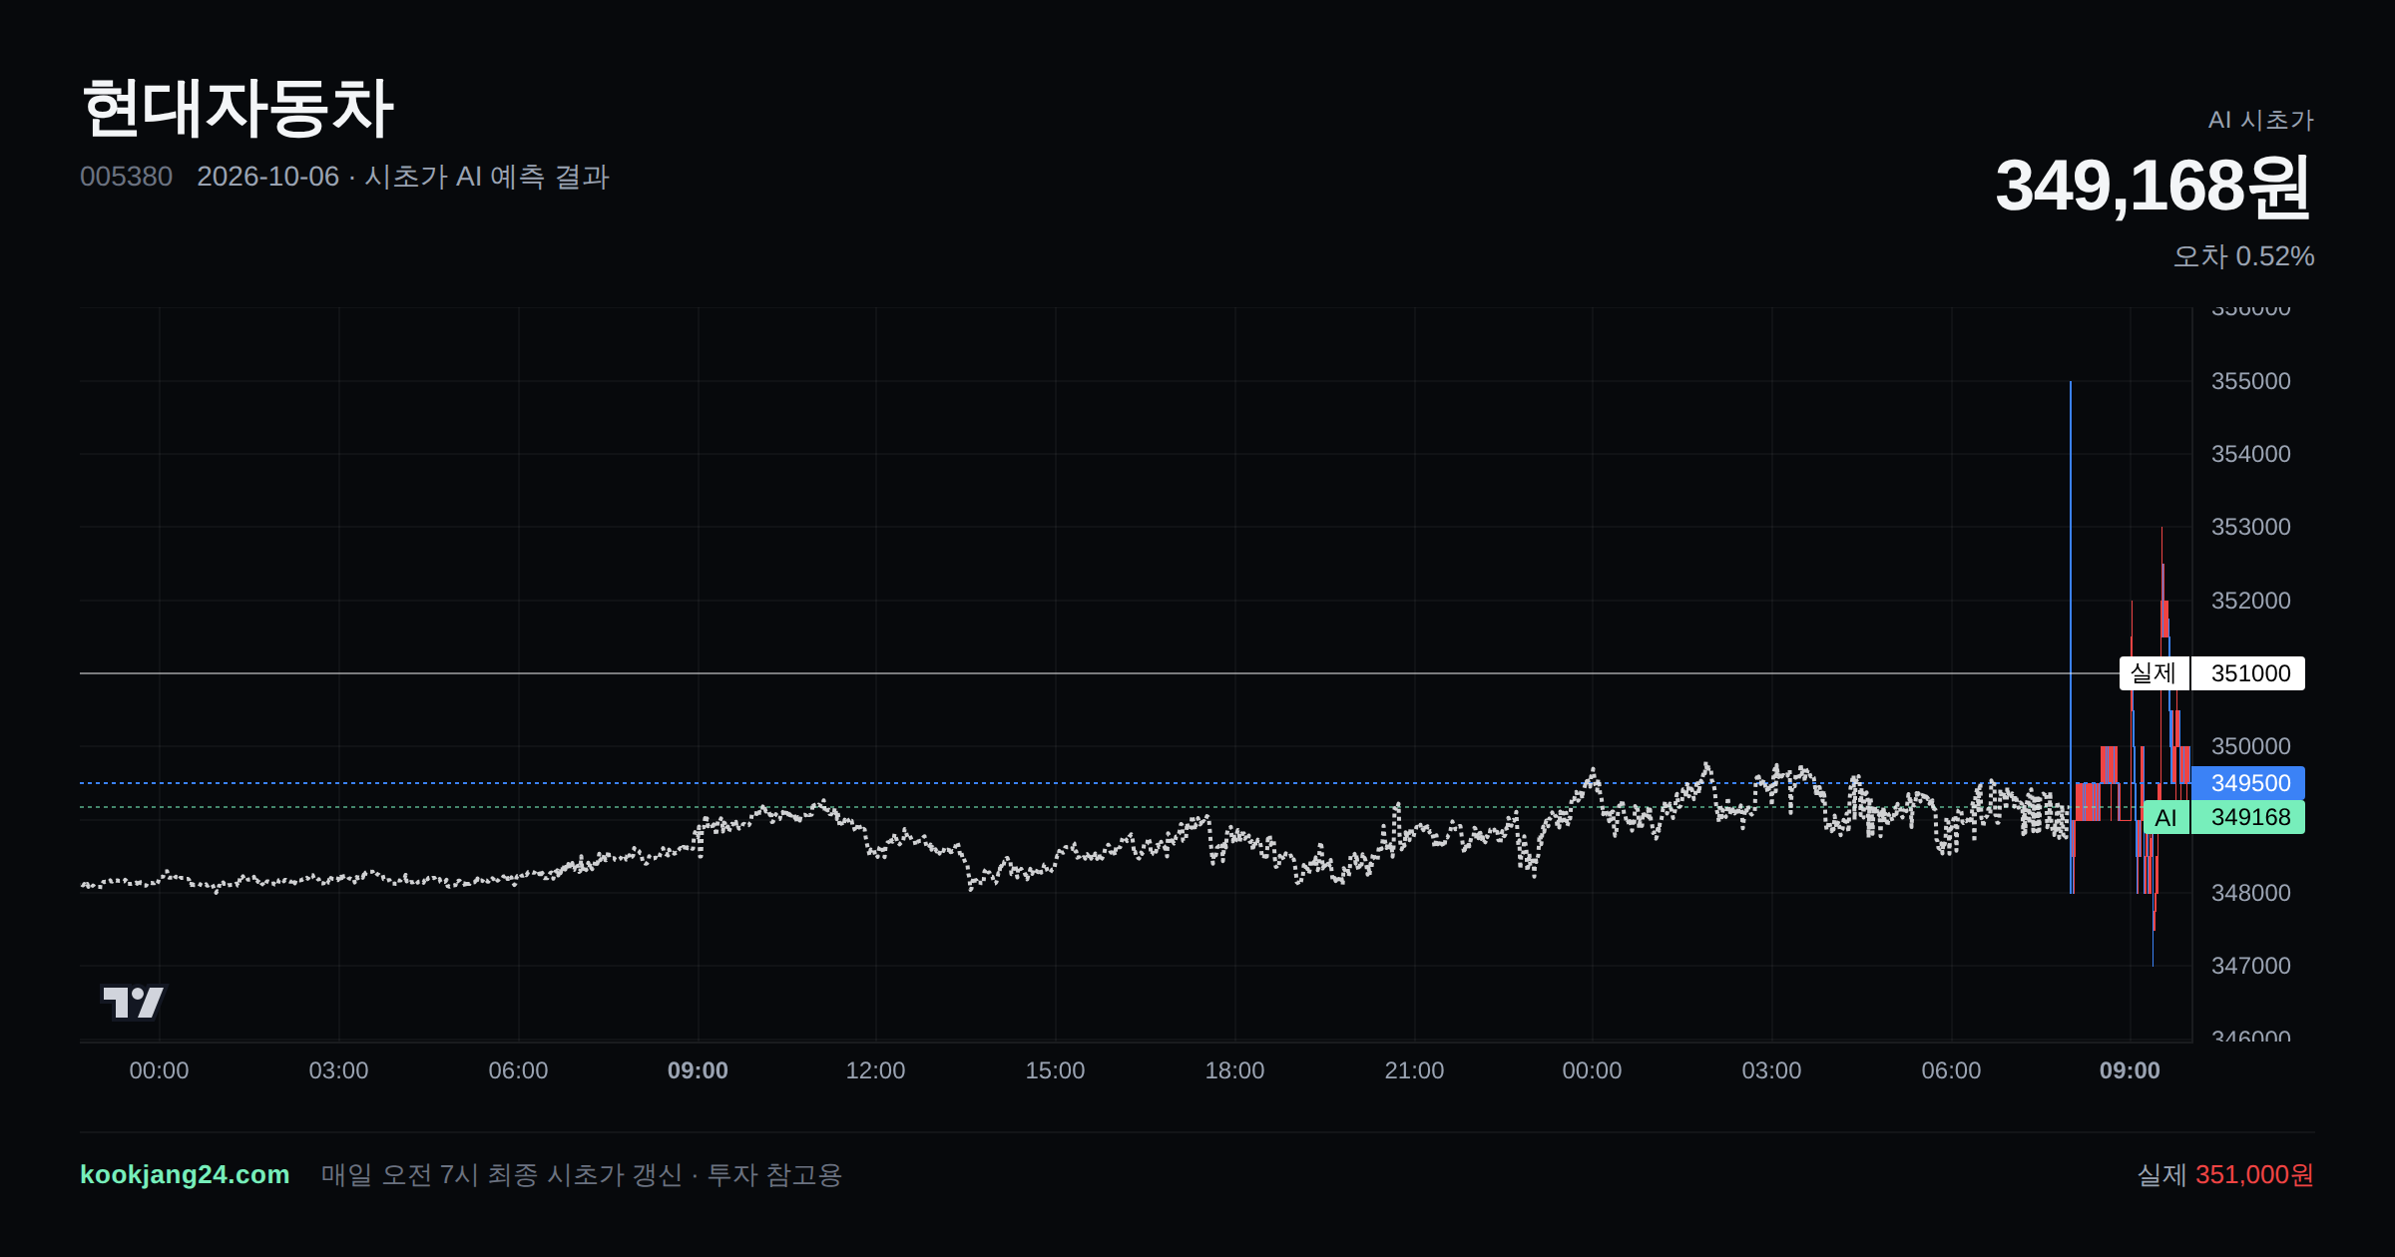Click the 12:00 time axis label
The height and width of the screenshot is (1257, 2395).
(x=875, y=1070)
